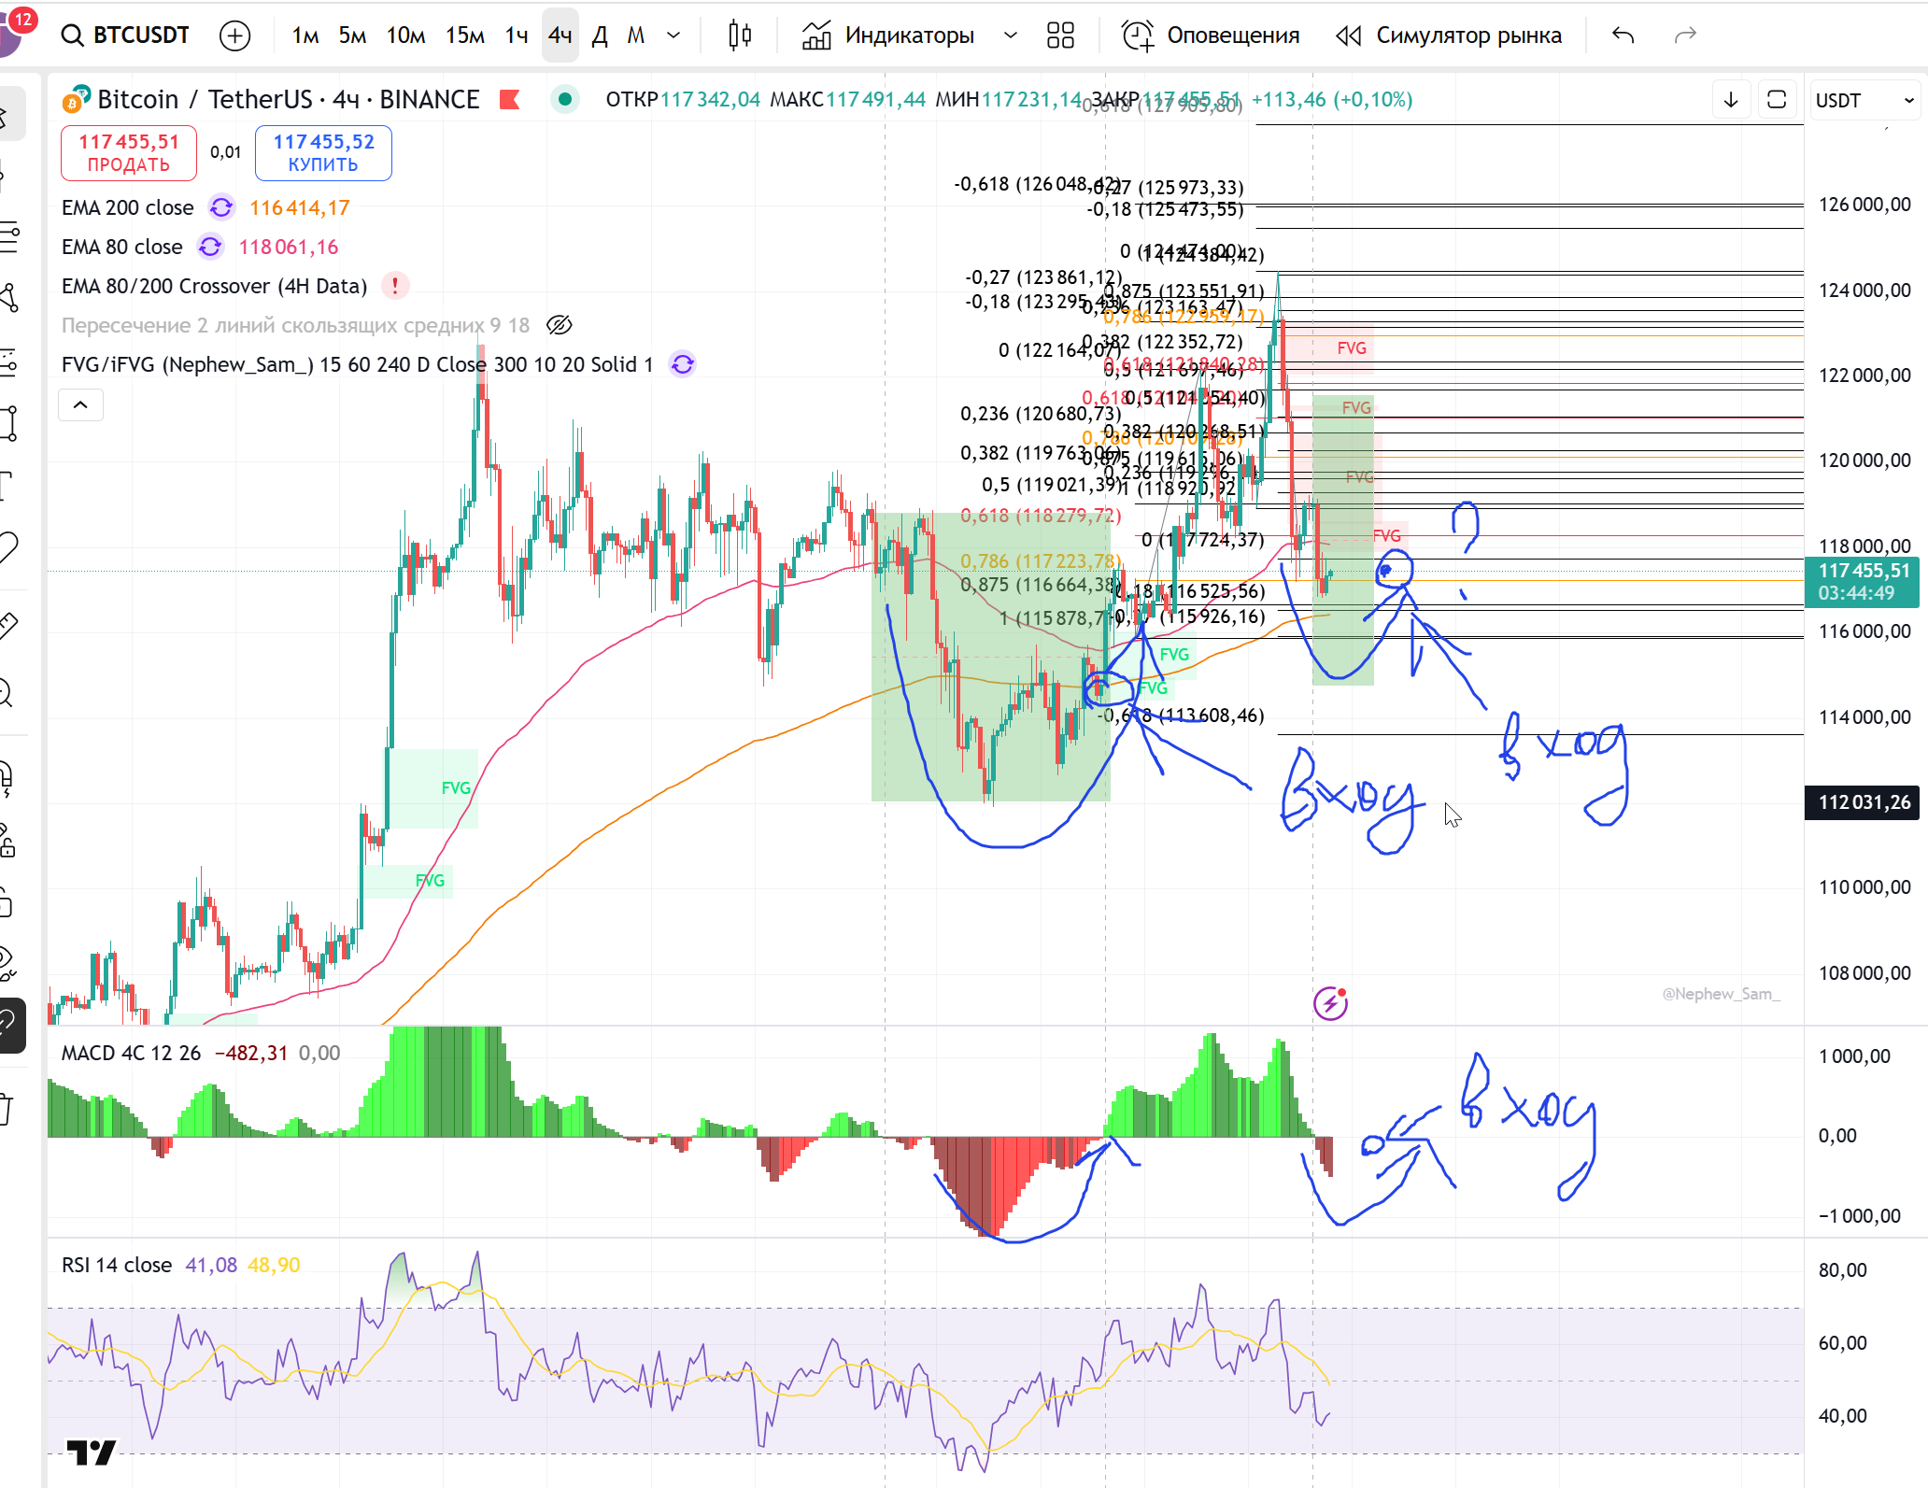Click the trash icon to remove drawings
The height and width of the screenshot is (1488, 1928).
(x=7, y=1110)
